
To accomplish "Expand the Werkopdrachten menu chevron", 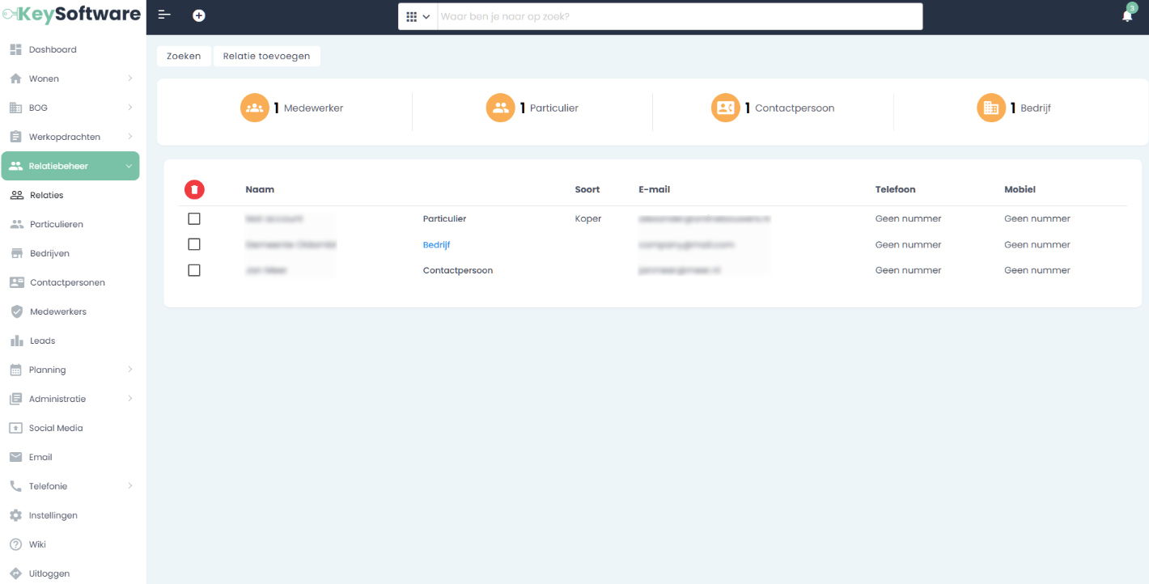I will point(129,137).
